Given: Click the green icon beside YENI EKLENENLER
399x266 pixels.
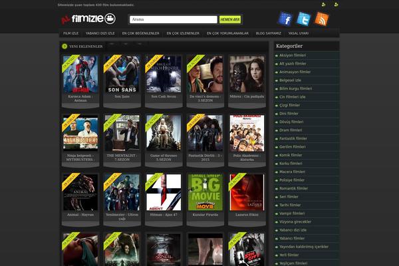Looking at the screenshot, I should pyautogui.click(x=65, y=47).
